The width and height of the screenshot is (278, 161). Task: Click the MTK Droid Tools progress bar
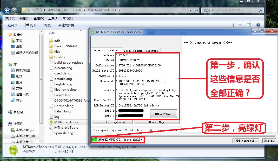[183, 135]
